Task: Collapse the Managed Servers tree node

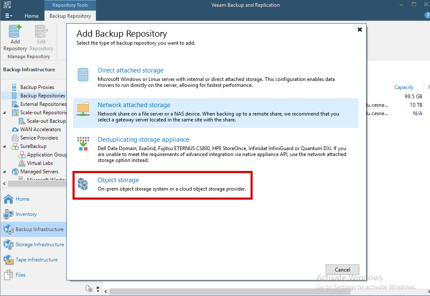Action: tap(3, 171)
